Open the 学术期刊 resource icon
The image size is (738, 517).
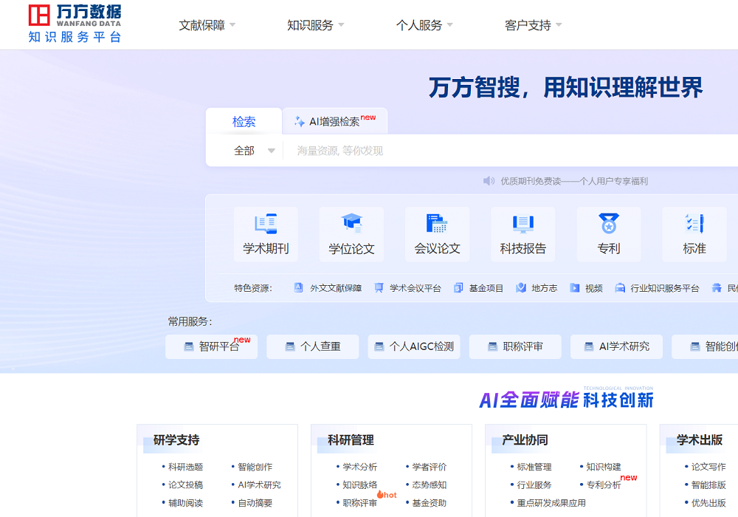265,234
